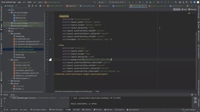Screen dimensions: 200x112
Task: Open MainActivity in the project tree
Action: pos(21,18)
